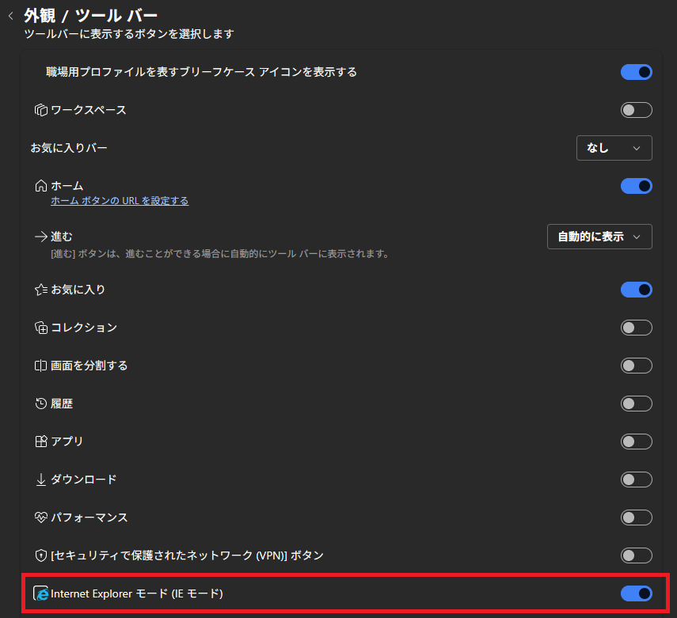Image resolution: width=677 pixels, height=618 pixels.
Task: Disable the briefcase icon toggle for 職場用プロファイル
Action: pyautogui.click(x=637, y=72)
